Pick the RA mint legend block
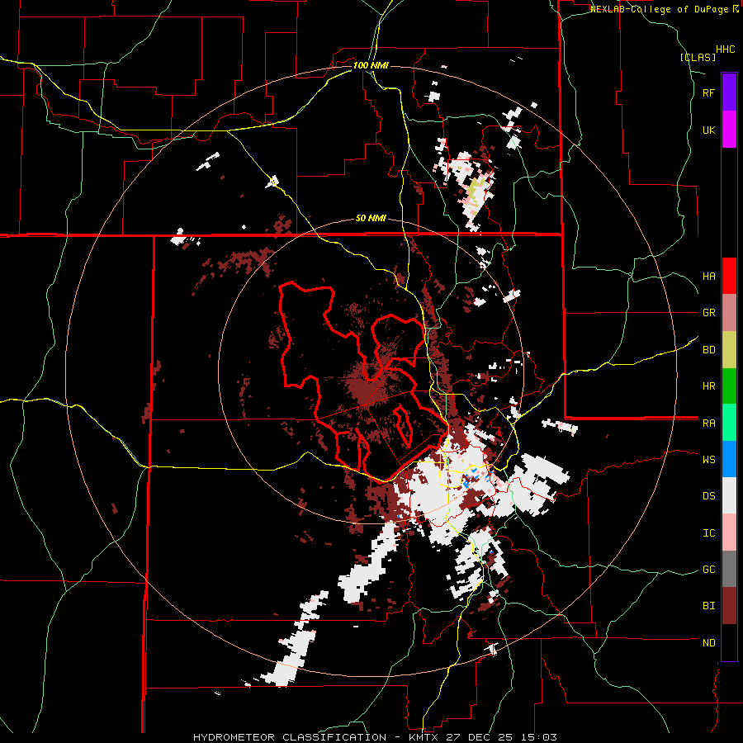 coord(729,423)
